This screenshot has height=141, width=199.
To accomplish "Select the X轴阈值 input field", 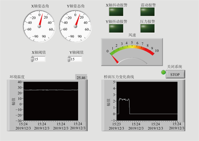I will coord(39,59).
